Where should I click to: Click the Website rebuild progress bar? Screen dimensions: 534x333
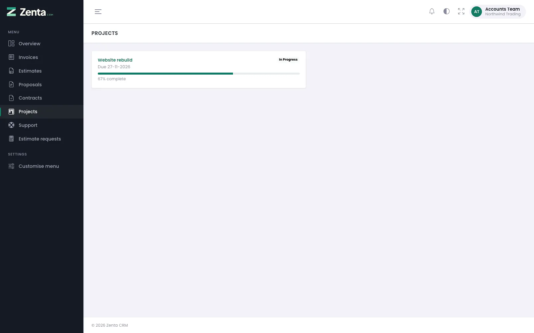(x=199, y=74)
